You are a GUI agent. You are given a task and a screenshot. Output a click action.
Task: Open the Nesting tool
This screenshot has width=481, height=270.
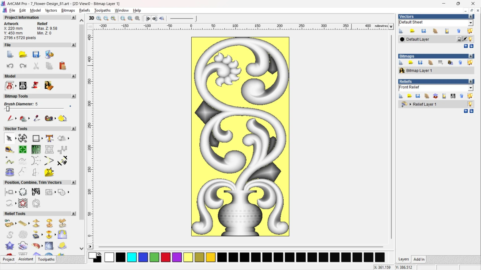pos(36,192)
